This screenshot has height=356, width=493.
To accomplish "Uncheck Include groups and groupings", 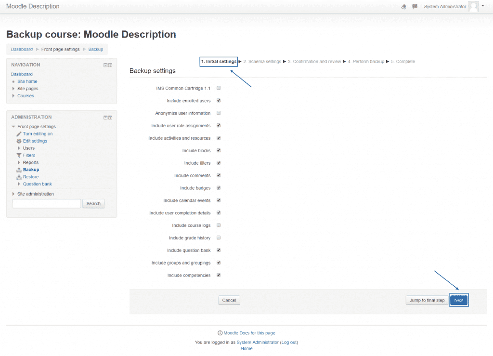I will 219,263.
